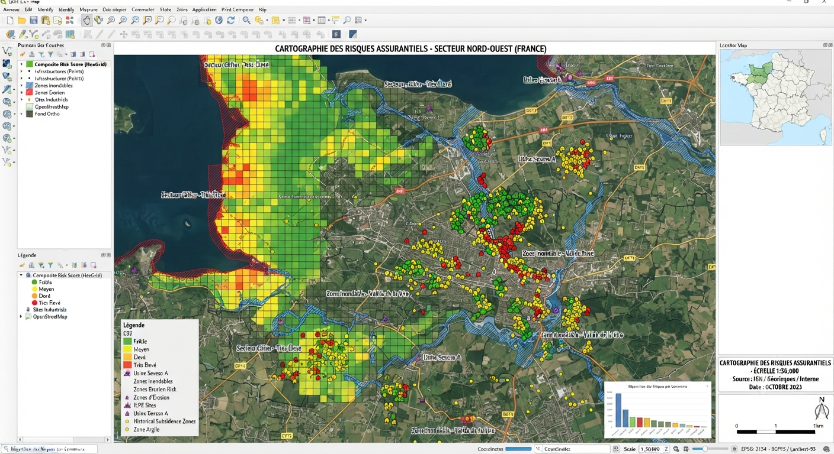Save the project with the floppy disk icon
The height and width of the screenshot is (454, 834).
tap(34, 20)
